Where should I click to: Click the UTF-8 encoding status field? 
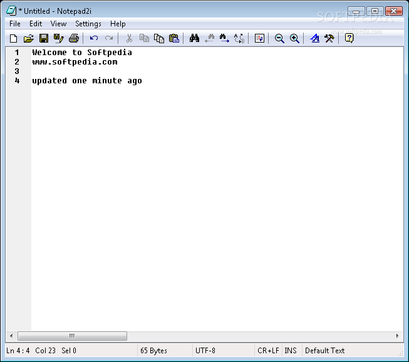click(223, 351)
